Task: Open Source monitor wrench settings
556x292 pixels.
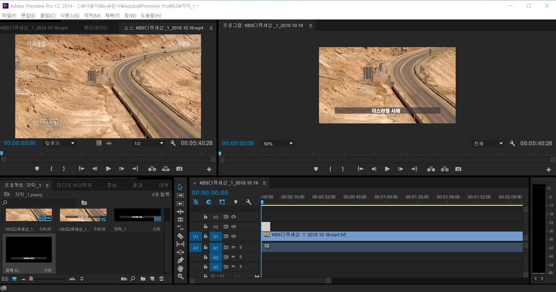Action: [173, 143]
